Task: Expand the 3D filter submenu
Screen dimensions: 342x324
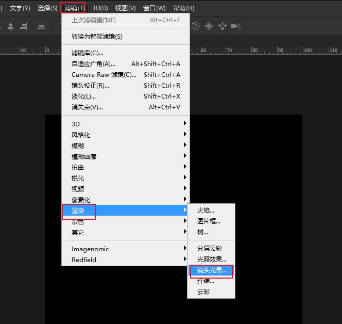Action: click(x=126, y=124)
